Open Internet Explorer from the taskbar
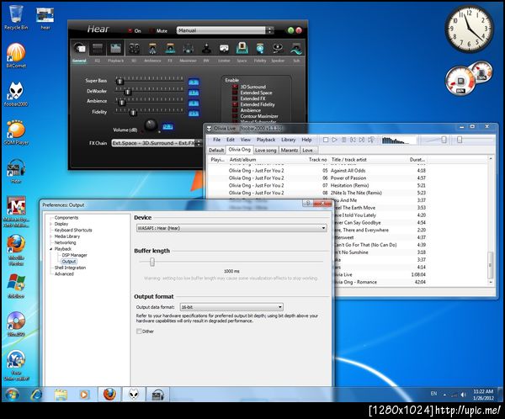The height and width of the screenshot is (419, 505). (36, 395)
